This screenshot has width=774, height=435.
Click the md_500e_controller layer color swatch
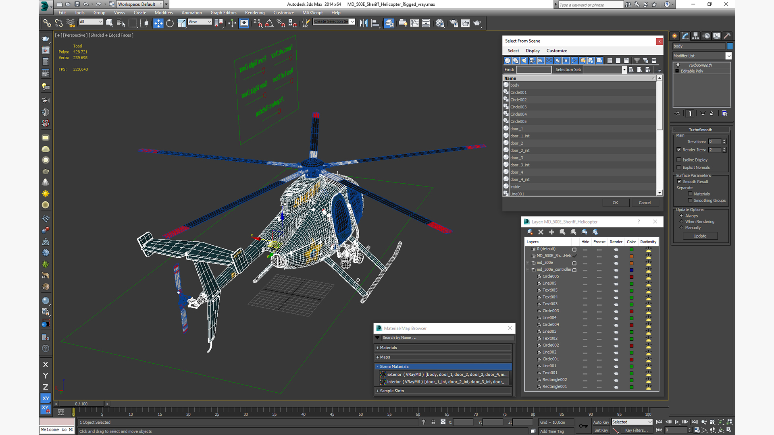pyautogui.click(x=632, y=270)
